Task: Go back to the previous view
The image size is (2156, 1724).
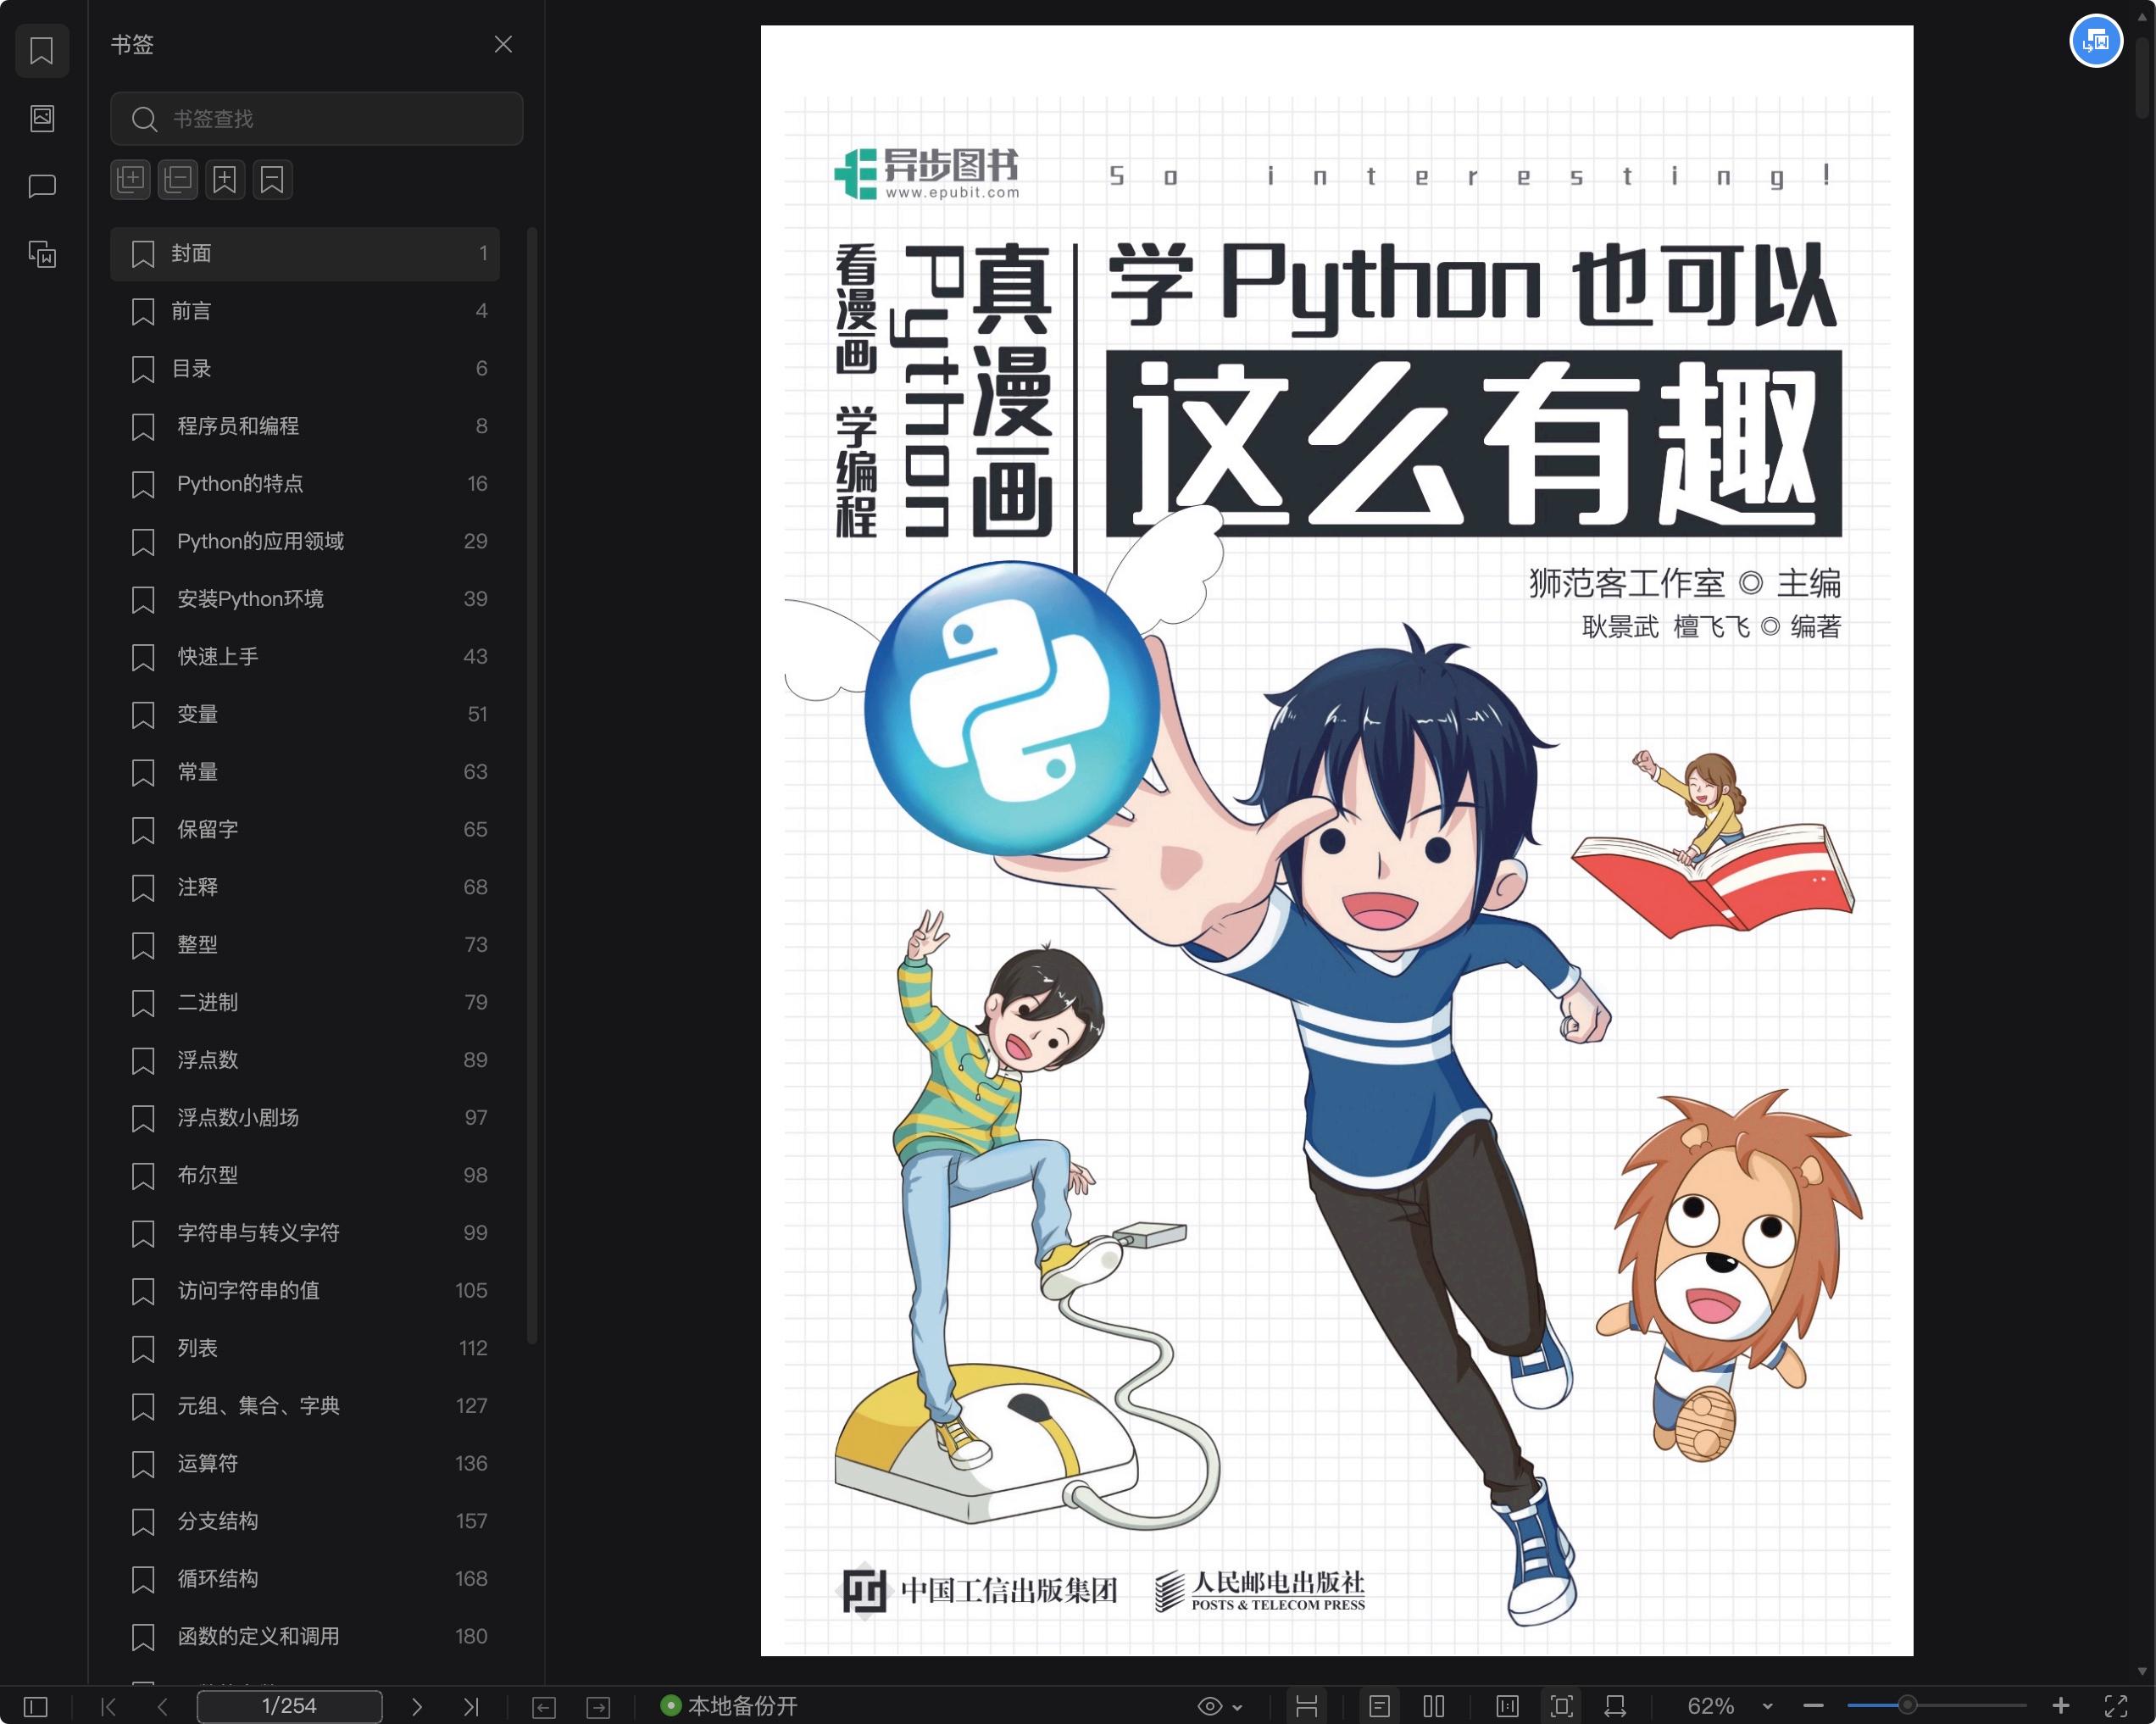Action: click(x=544, y=1707)
